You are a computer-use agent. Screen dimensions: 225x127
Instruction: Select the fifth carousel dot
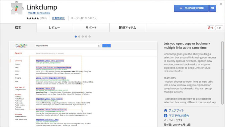click(x=90, y=36)
